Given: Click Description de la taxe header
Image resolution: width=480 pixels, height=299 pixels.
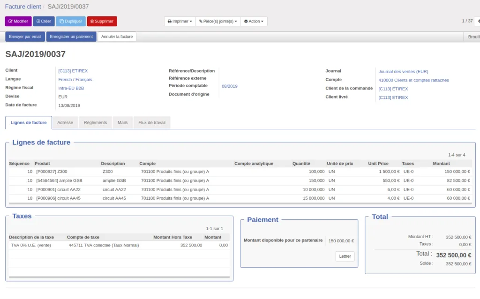Looking at the screenshot, I should tap(31, 237).
